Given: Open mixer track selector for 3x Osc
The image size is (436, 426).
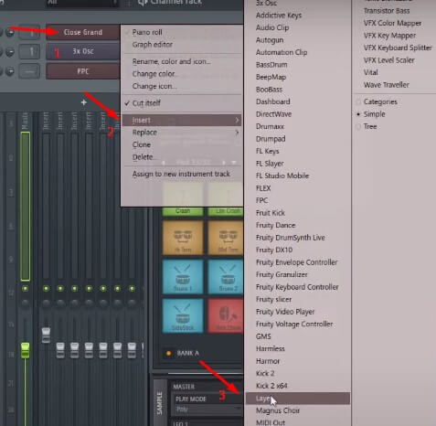Looking at the screenshot, I should coord(29,52).
